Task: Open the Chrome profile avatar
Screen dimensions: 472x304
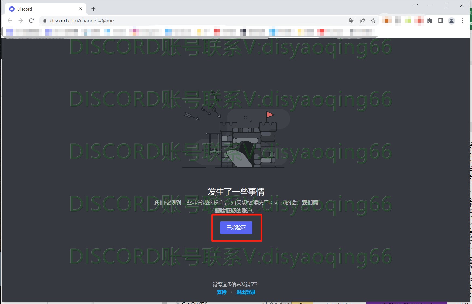Action: click(452, 21)
